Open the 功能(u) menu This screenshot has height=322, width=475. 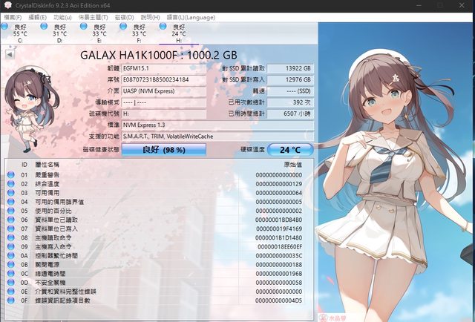62,18
